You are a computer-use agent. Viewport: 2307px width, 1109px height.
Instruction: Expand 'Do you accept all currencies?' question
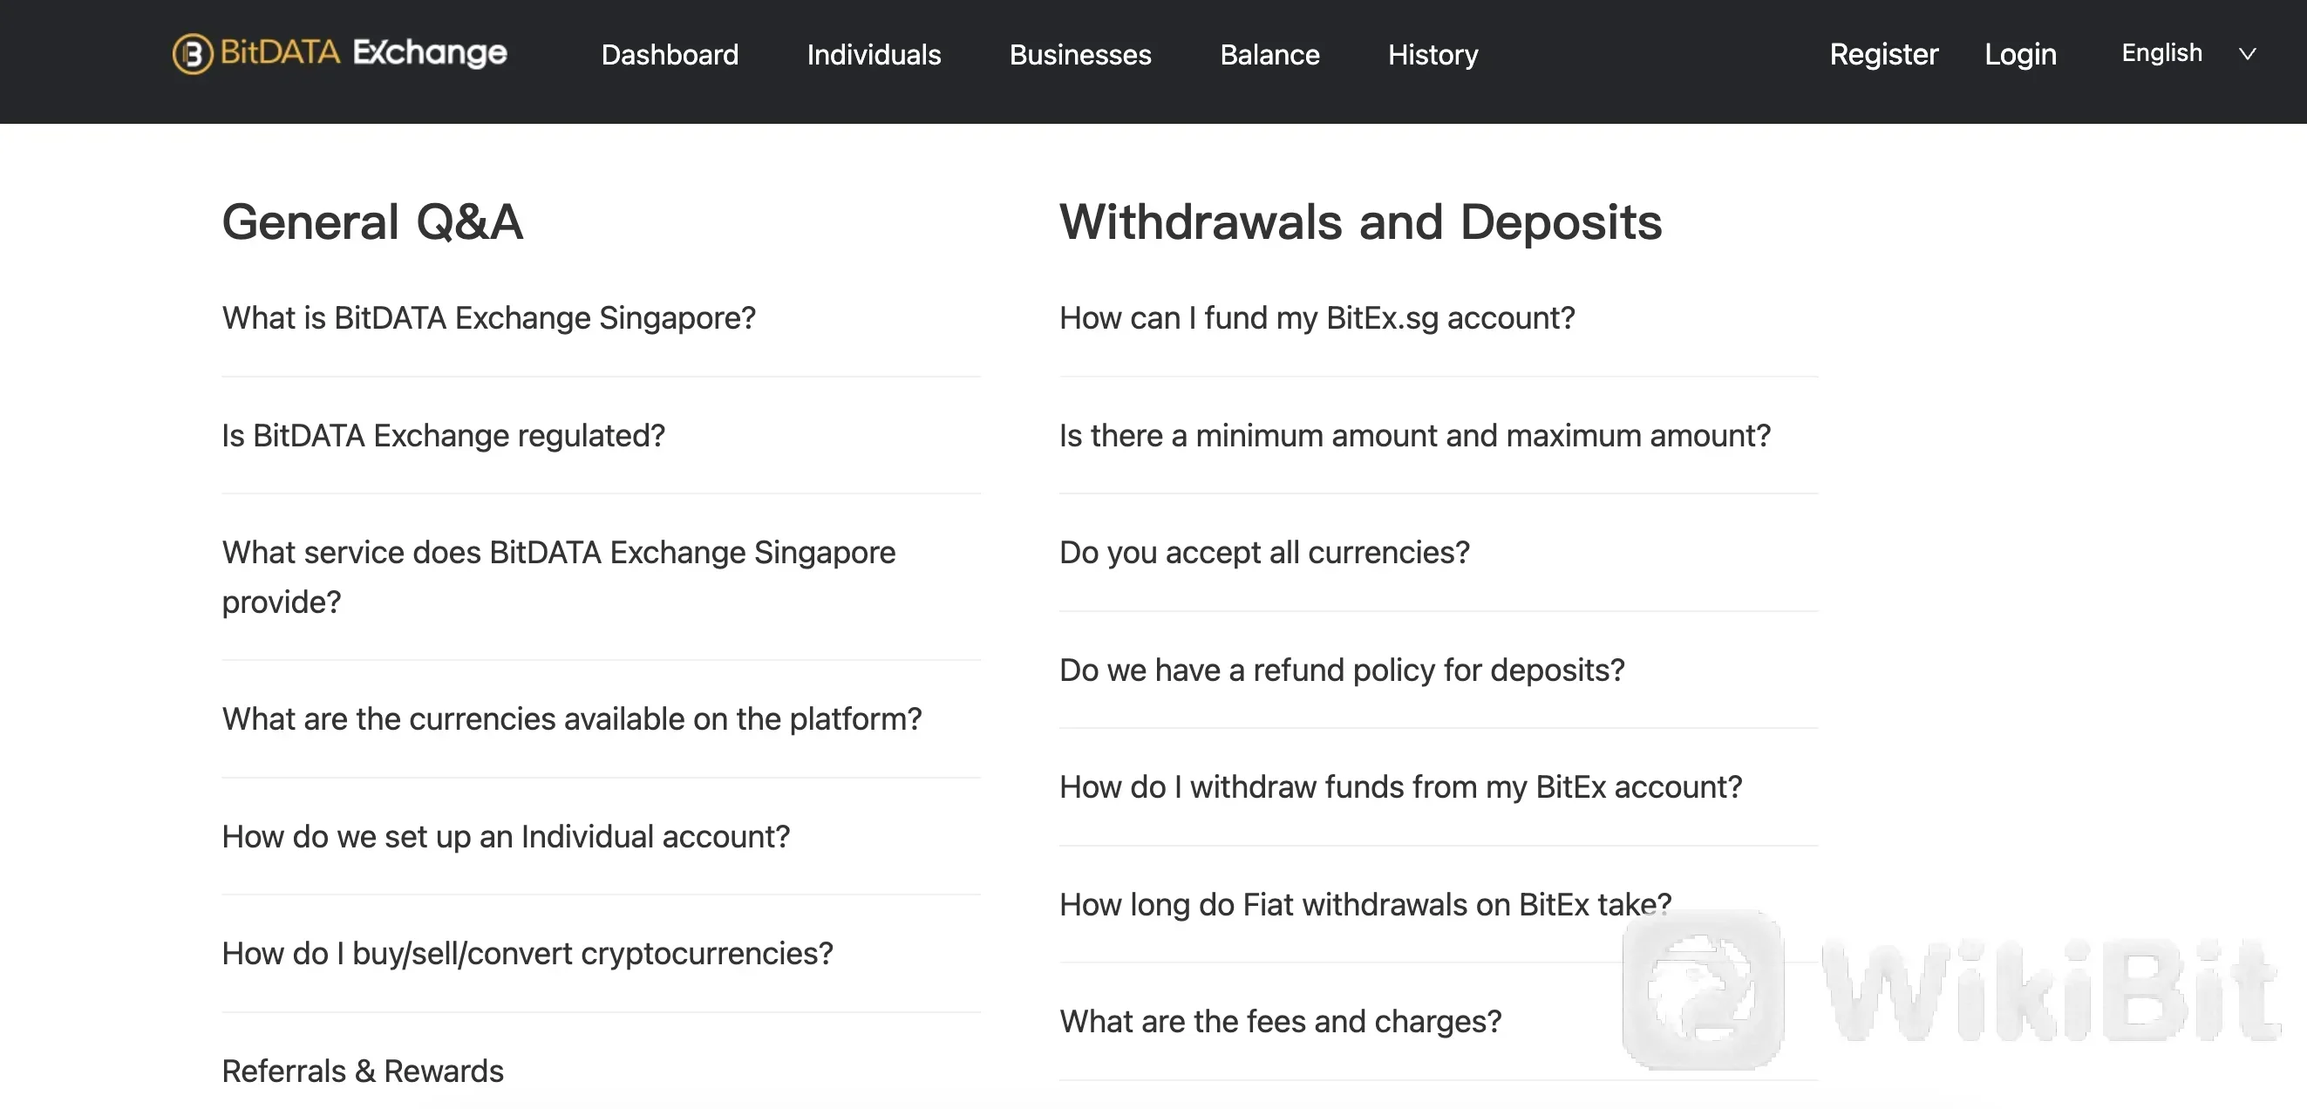click(x=1438, y=553)
